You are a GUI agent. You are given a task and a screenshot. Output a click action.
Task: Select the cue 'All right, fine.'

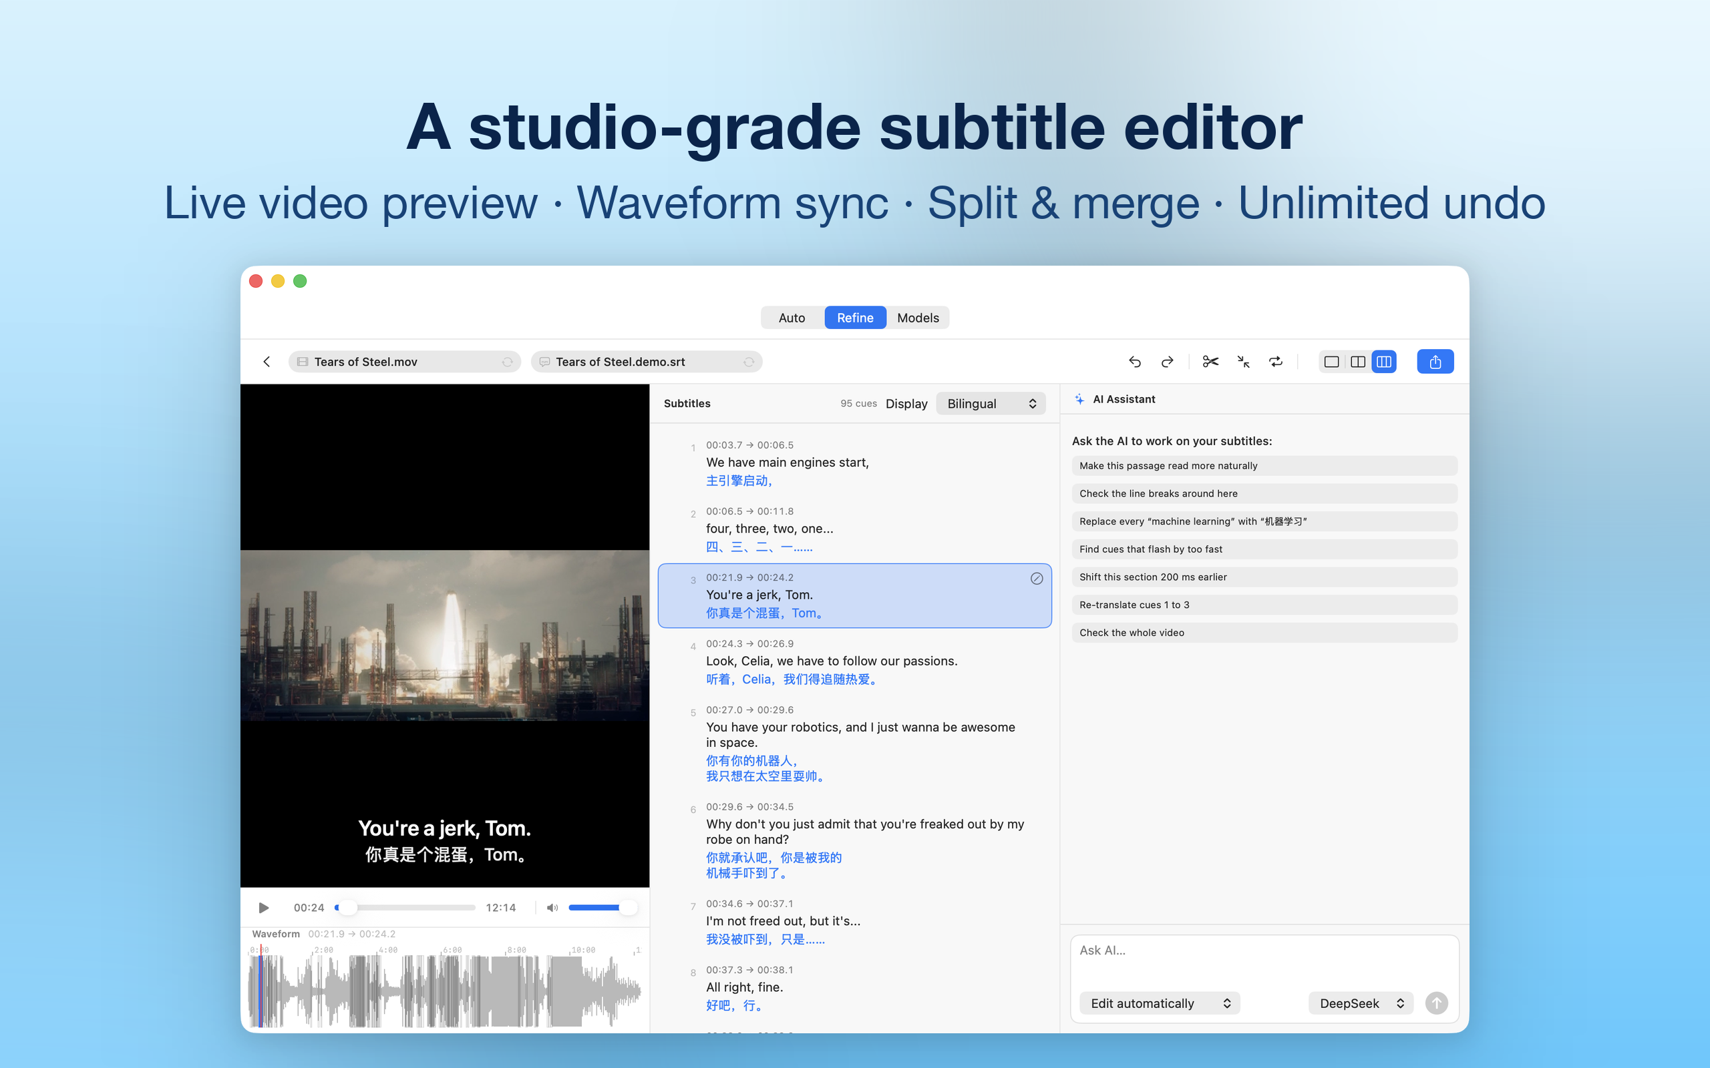tap(854, 987)
